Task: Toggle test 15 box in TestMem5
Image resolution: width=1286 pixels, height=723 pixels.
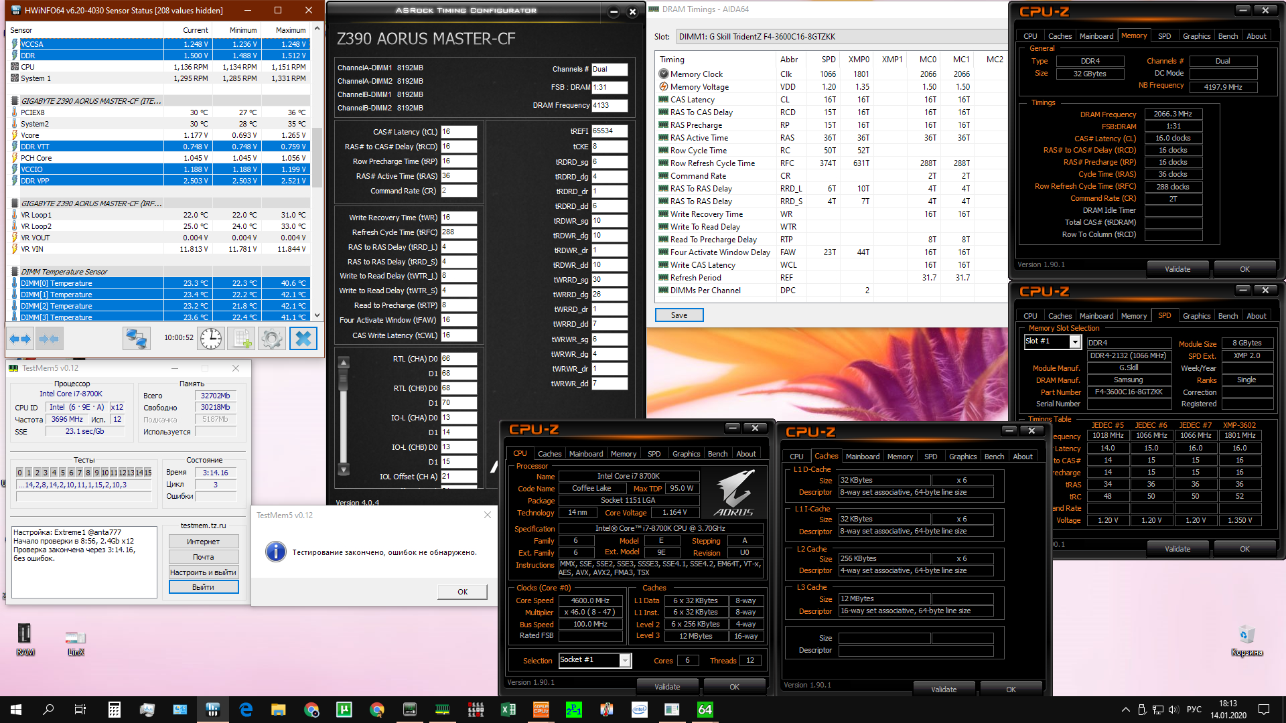Action: tap(148, 473)
